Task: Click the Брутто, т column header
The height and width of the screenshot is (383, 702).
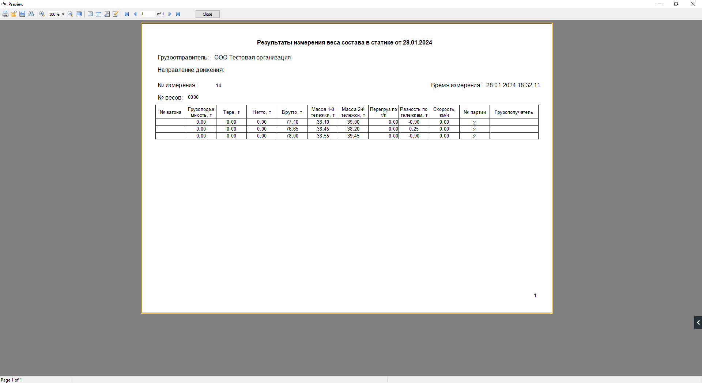Action: point(292,112)
